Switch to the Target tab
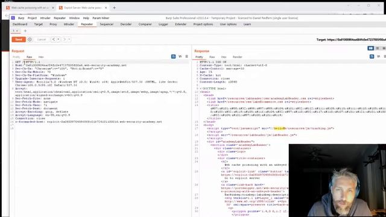This screenshot has width=386, height=217. 39,24
